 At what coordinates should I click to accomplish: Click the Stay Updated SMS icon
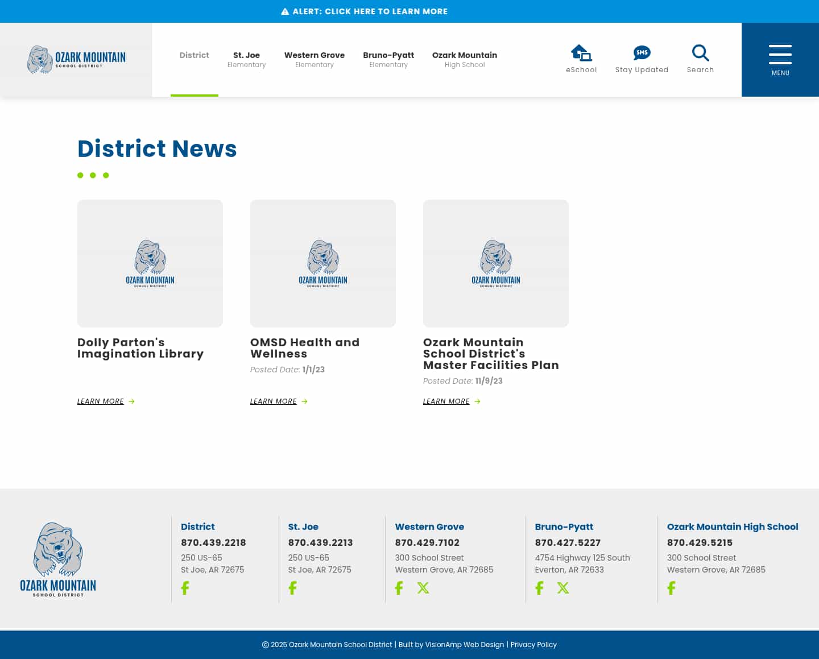pos(642,52)
